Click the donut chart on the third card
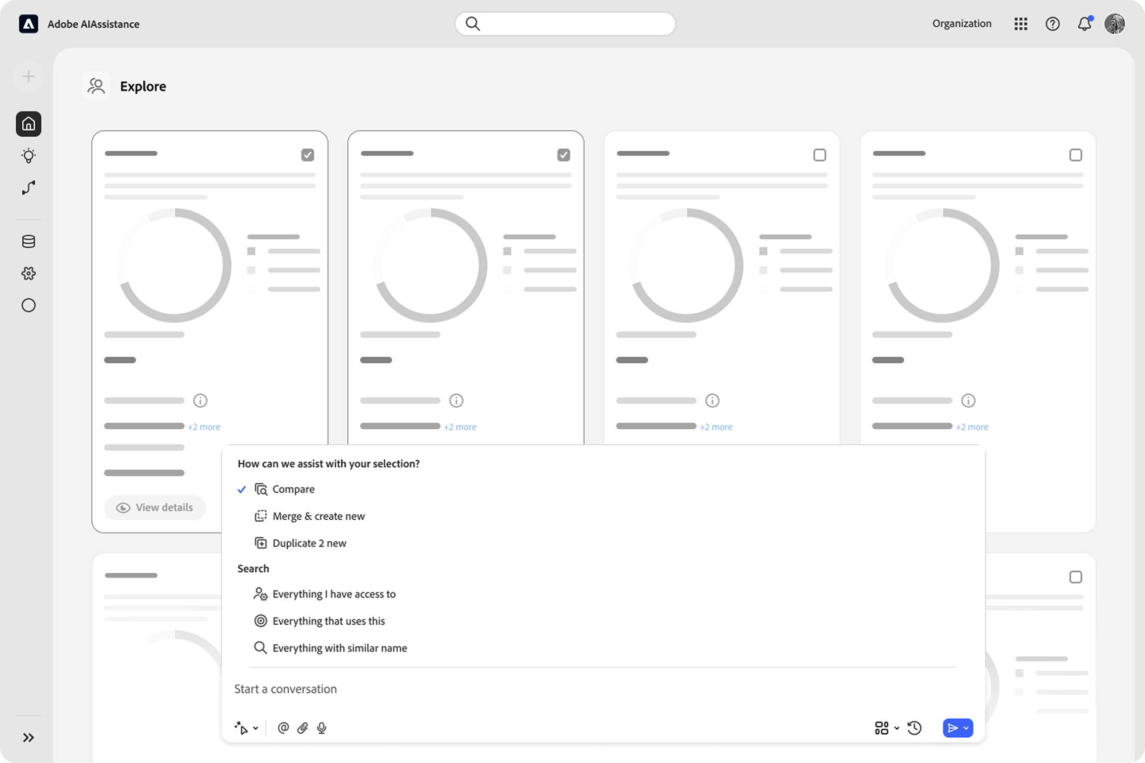 tap(687, 265)
